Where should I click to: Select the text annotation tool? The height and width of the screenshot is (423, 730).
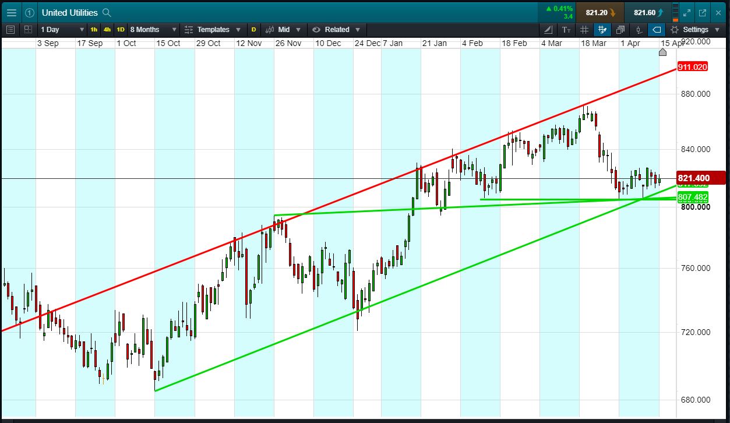[x=566, y=29]
